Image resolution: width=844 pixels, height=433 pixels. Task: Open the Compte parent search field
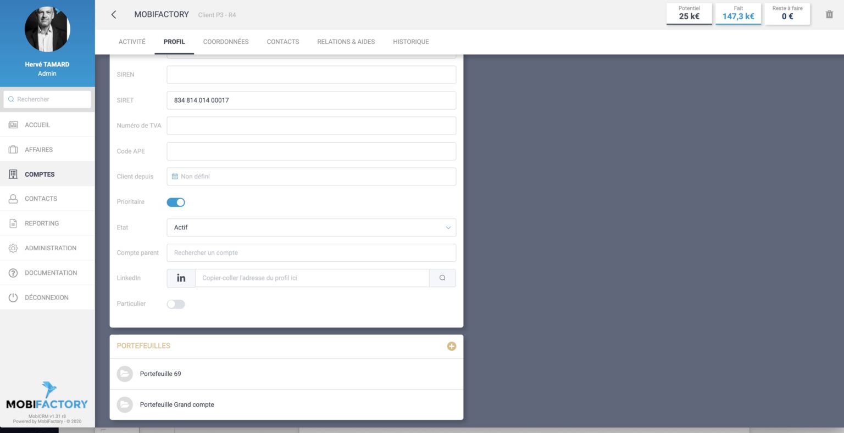[311, 253]
